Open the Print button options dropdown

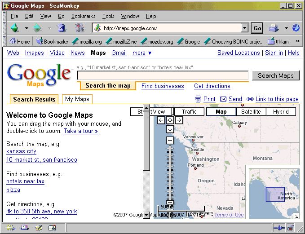pyautogui.click(x=286, y=28)
